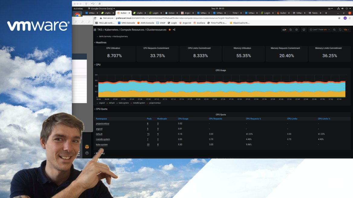Image resolution: width=353 pixels, height=198 pixels.
Task: Open the ElastiCache bookmark
Action: point(239,23)
